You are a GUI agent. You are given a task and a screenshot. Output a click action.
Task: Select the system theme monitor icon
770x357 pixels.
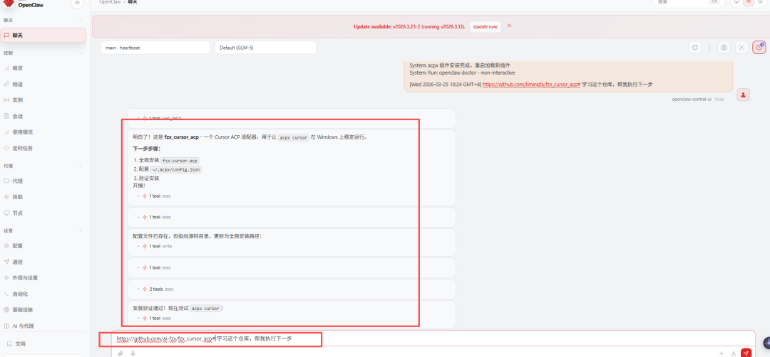[736, 2]
